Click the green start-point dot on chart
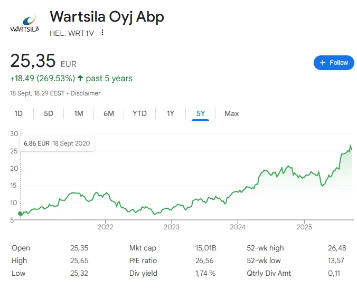Image resolution: width=357 pixels, height=290 pixels. pyautogui.click(x=20, y=214)
